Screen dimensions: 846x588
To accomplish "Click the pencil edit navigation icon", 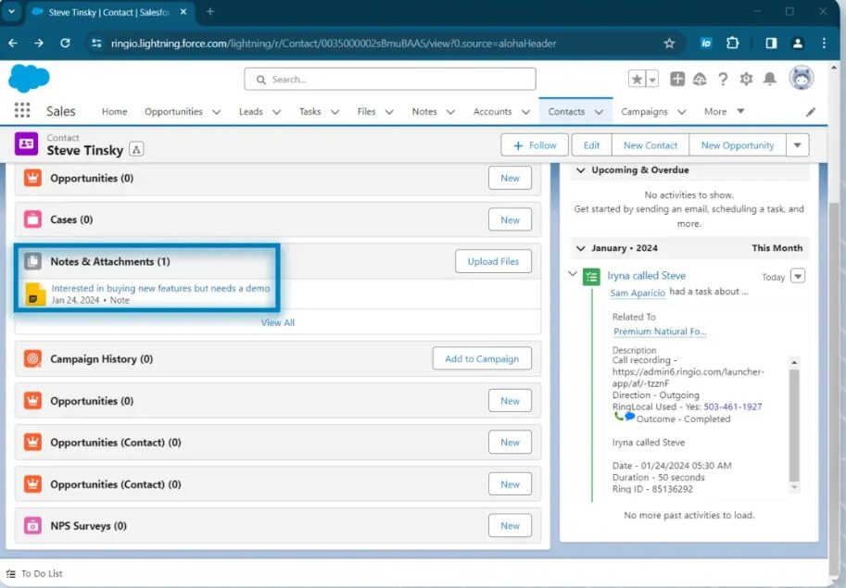I will pos(811,112).
